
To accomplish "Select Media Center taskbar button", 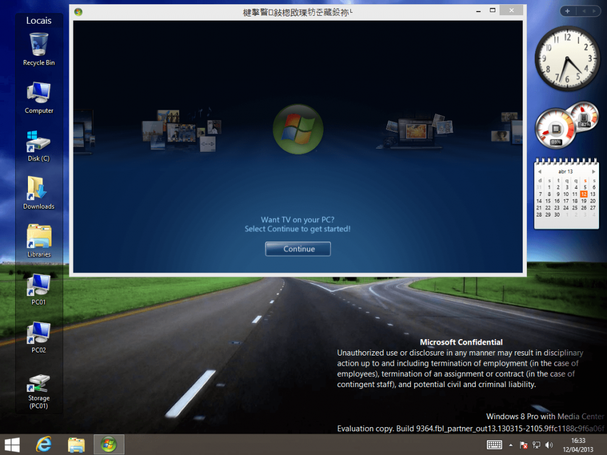I will pyautogui.click(x=109, y=445).
